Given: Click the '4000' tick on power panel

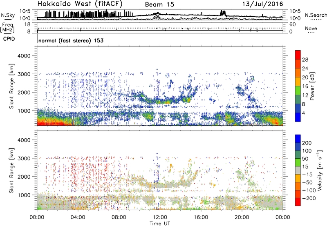Looking at the screenshot, I should point(24,56).
